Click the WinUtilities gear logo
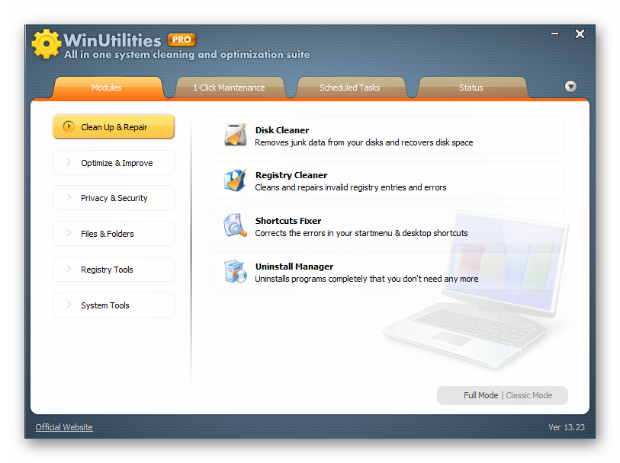 click(x=47, y=44)
